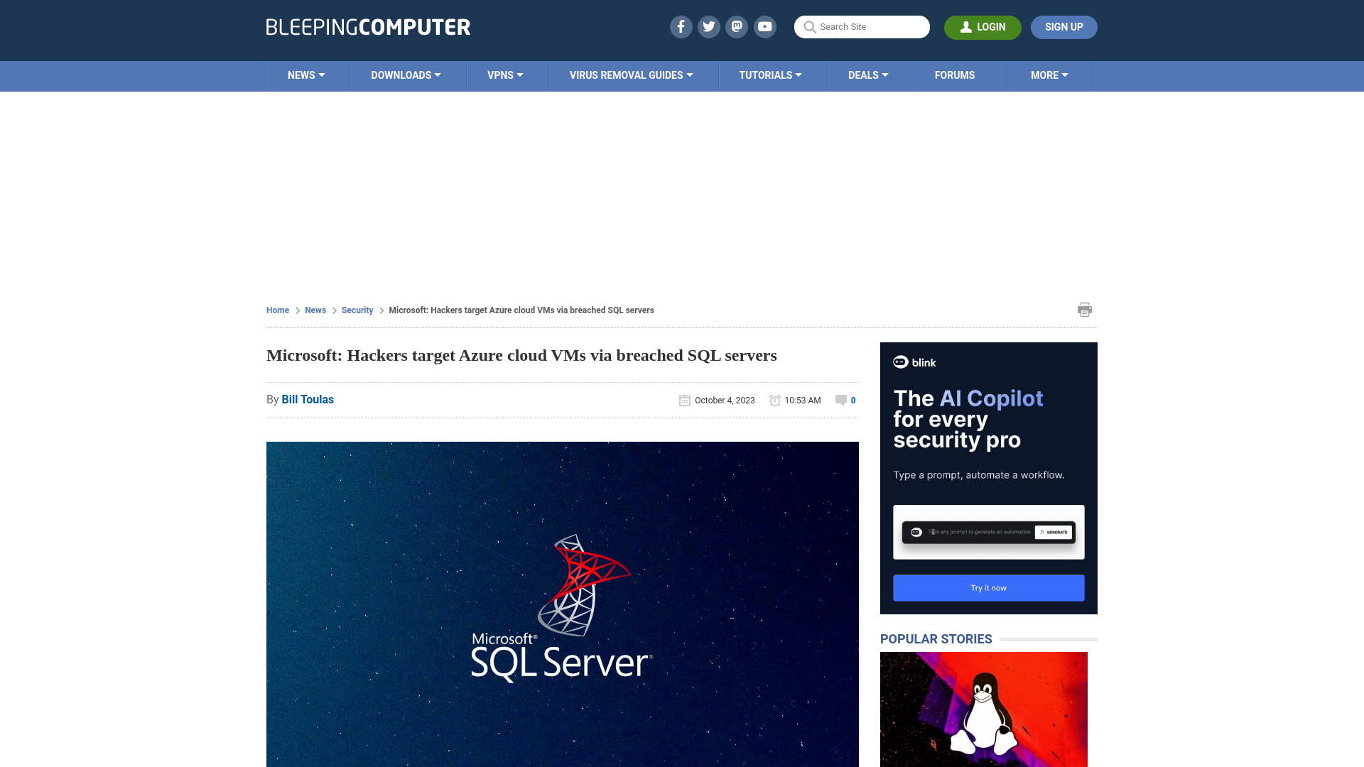Screen dimensions: 1364x767
Task: Click the Security breadcrumb link
Action: coord(357,310)
